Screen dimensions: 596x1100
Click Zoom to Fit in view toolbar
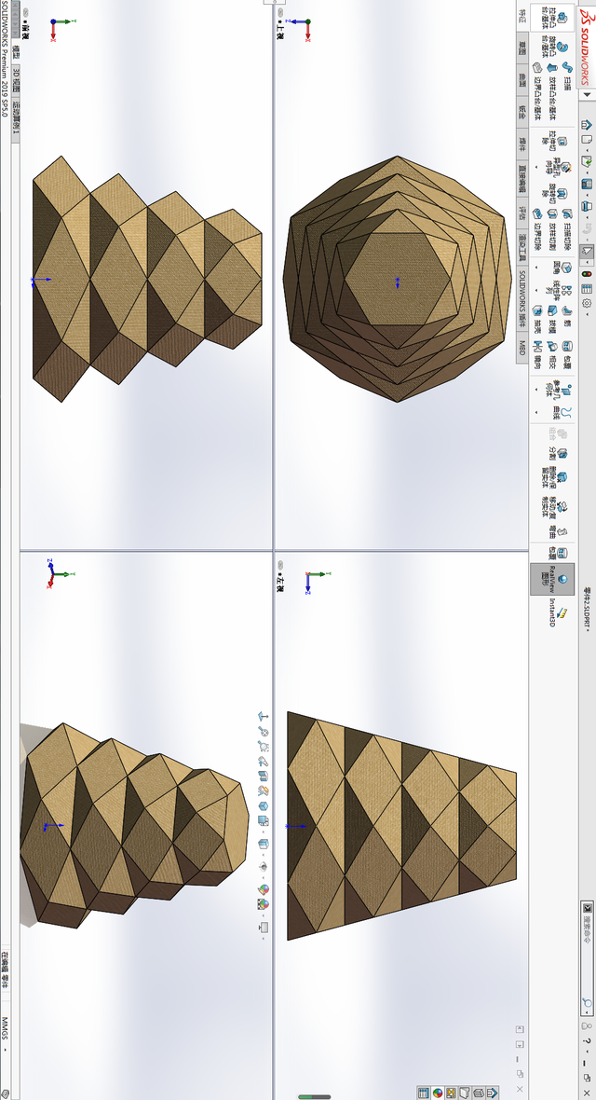coord(264,732)
